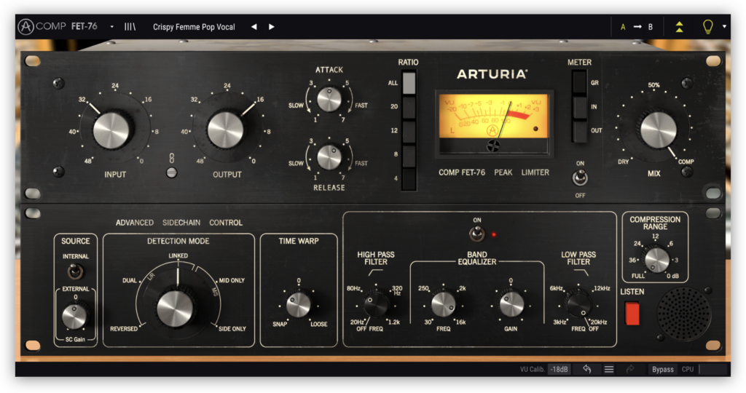Click the DUAL detection label

click(130, 280)
